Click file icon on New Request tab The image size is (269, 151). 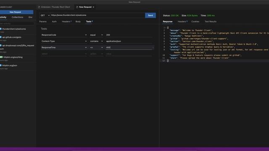pos(77,7)
